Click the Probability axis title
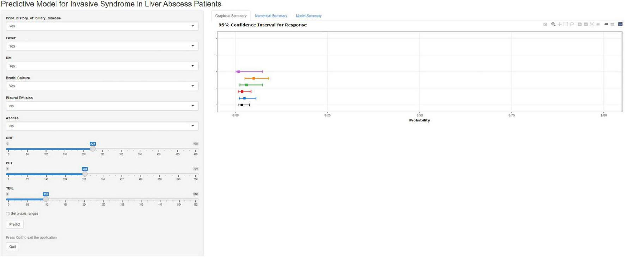Image resolution: width=625 pixels, height=257 pixels. (419, 120)
